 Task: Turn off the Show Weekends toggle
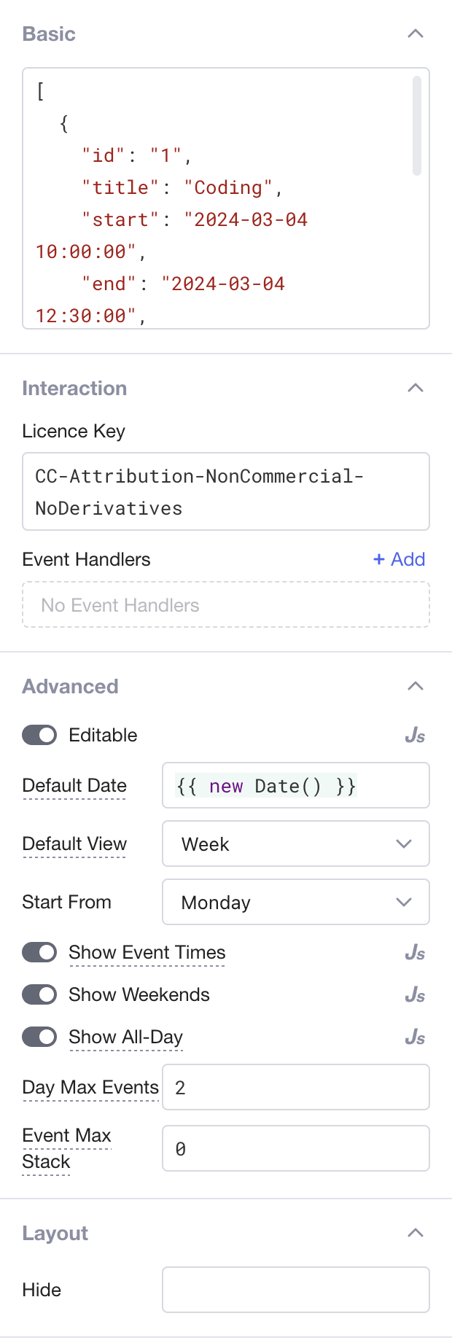point(39,994)
